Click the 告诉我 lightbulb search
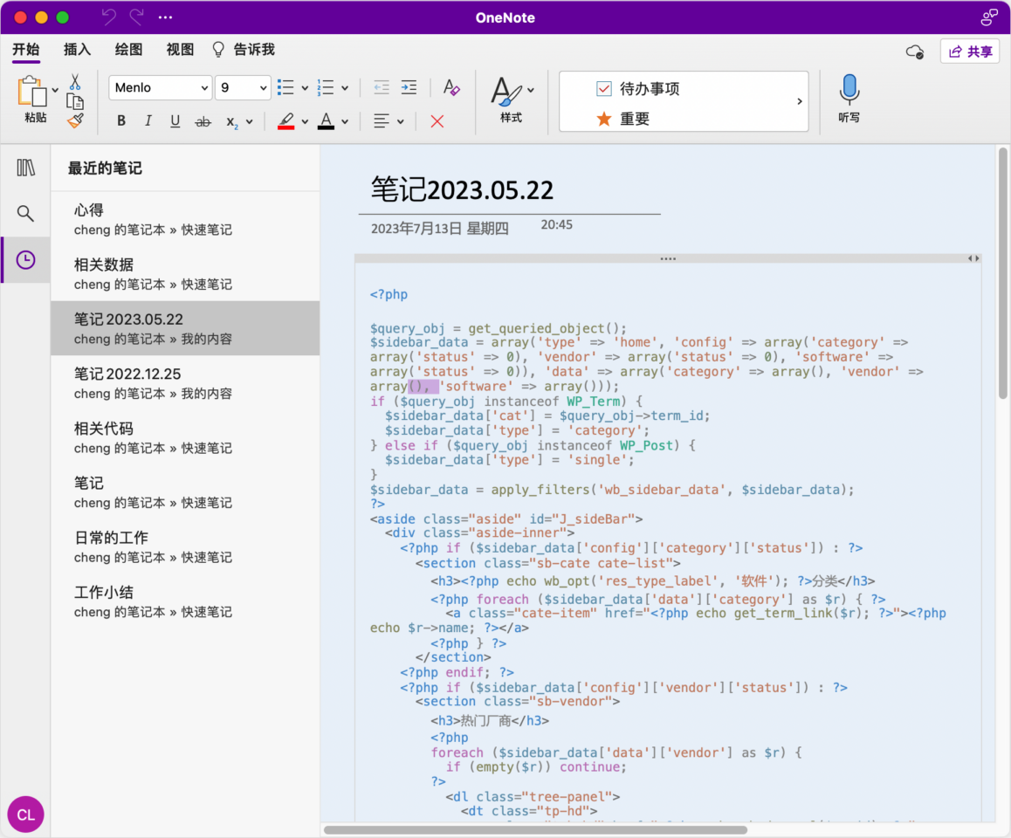Viewport: 1011px width, 838px height. pyautogui.click(x=244, y=50)
